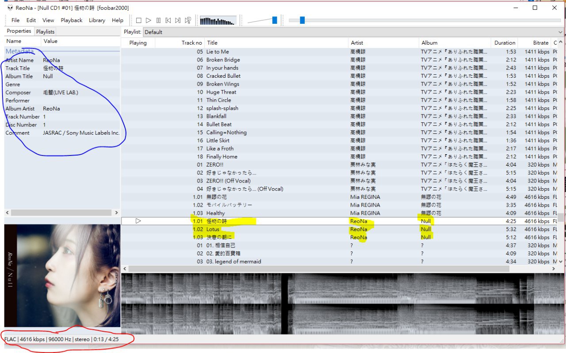This screenshot has height=353, width=566.
Task: Open the Edit menu
Action: pyautogui.click(x=31, y=20)
